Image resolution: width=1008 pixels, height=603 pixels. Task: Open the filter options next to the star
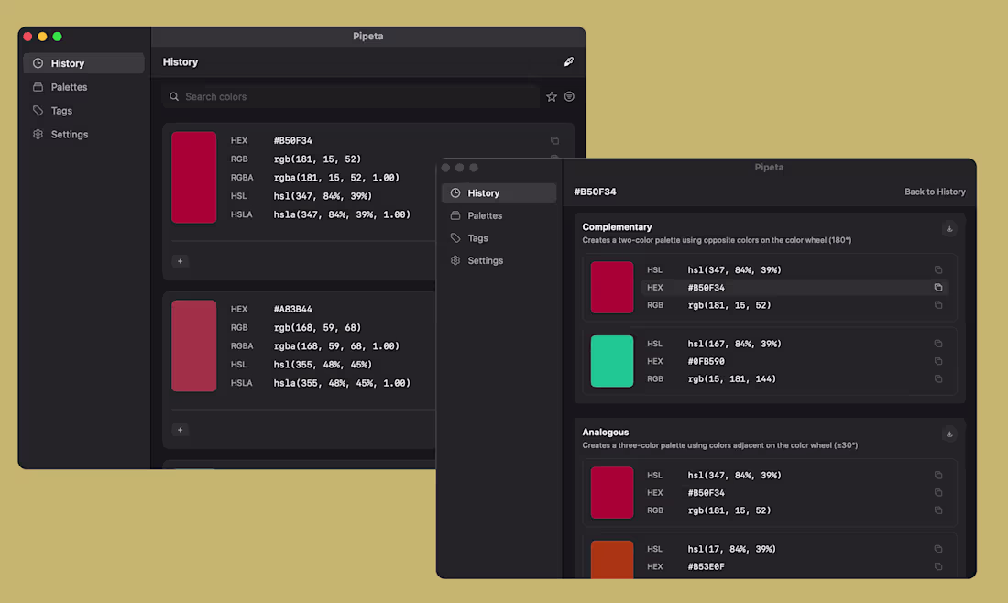pos(569,96)
